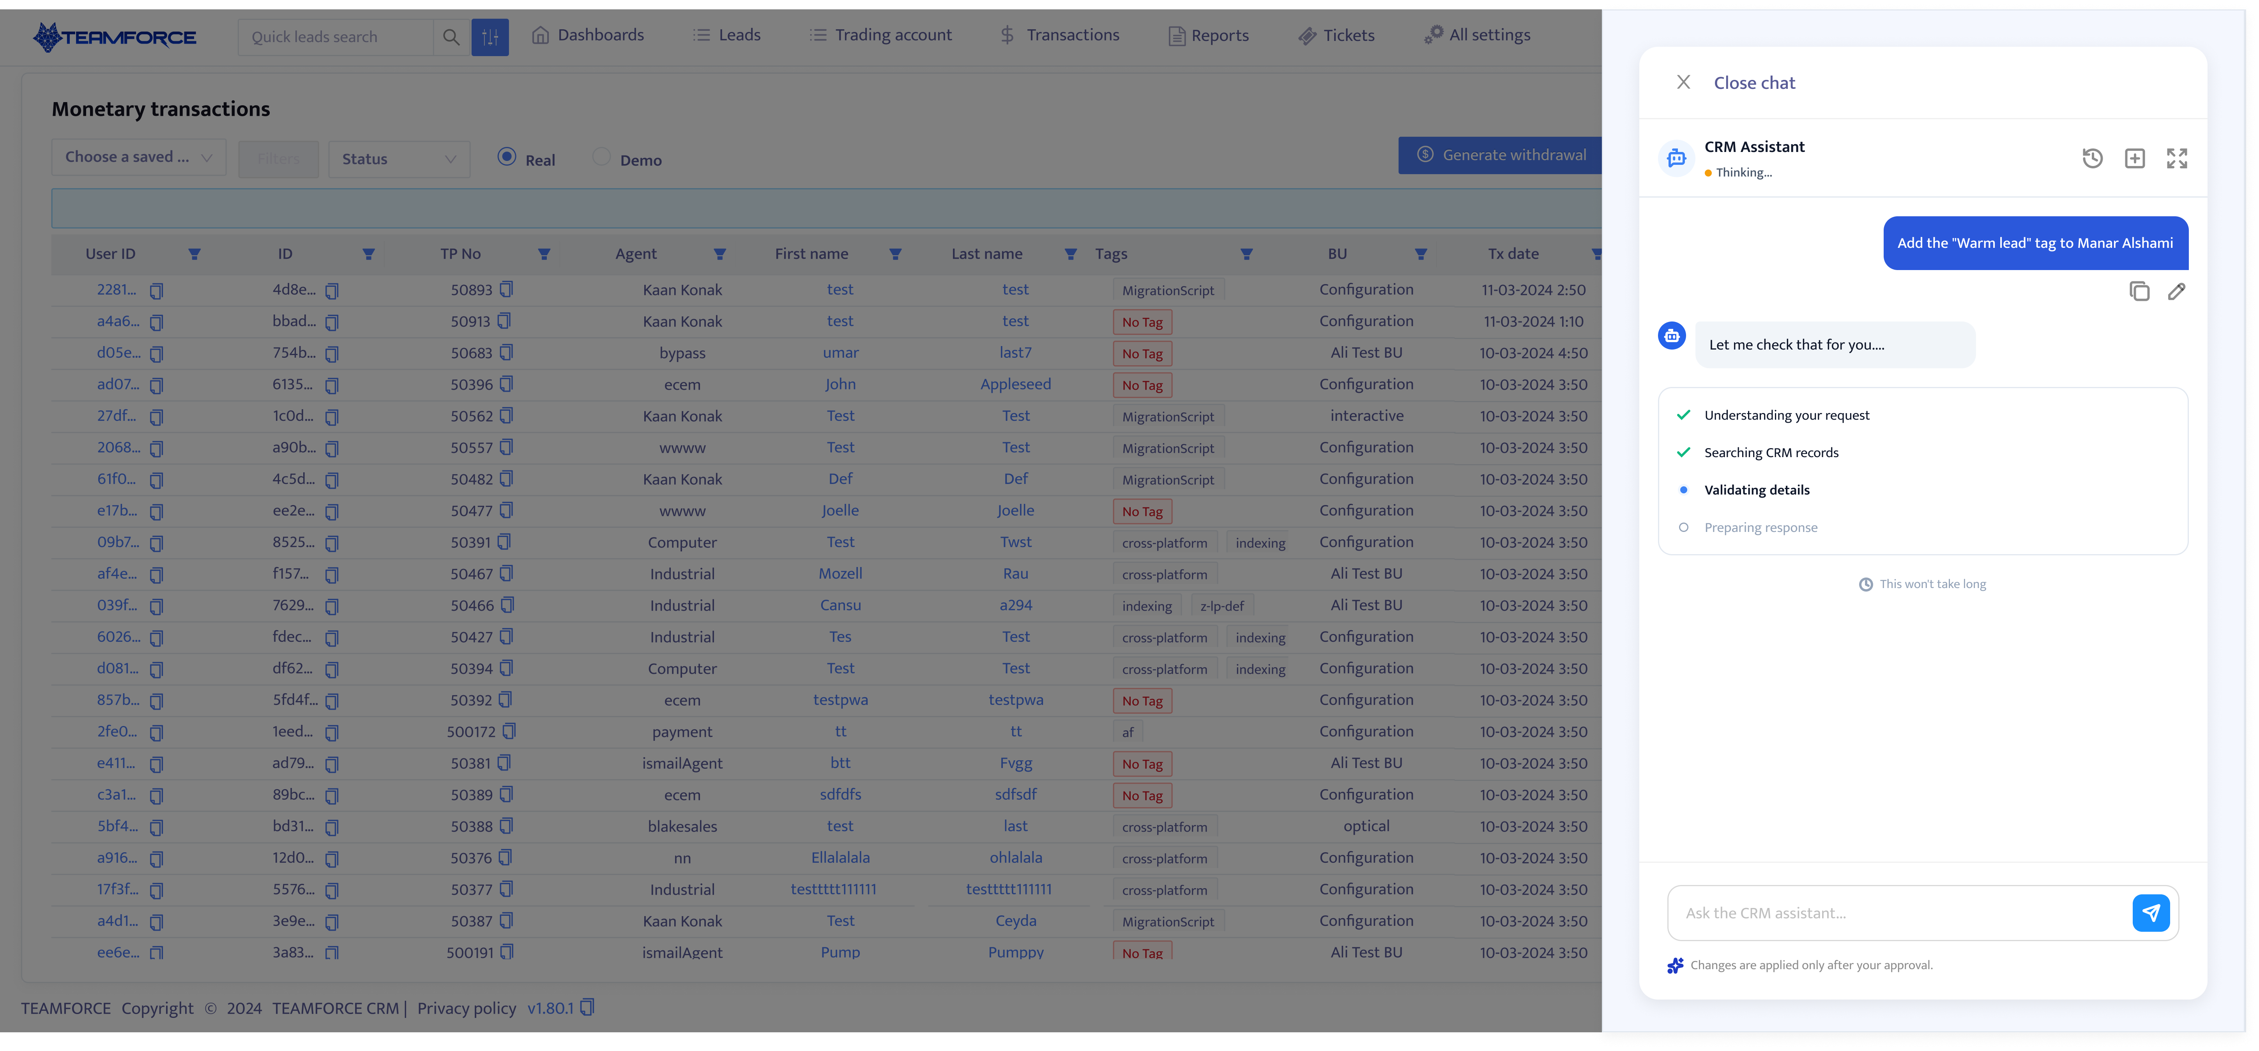
Task: Open user ID a4d1... link
Action: coord(118,920)
